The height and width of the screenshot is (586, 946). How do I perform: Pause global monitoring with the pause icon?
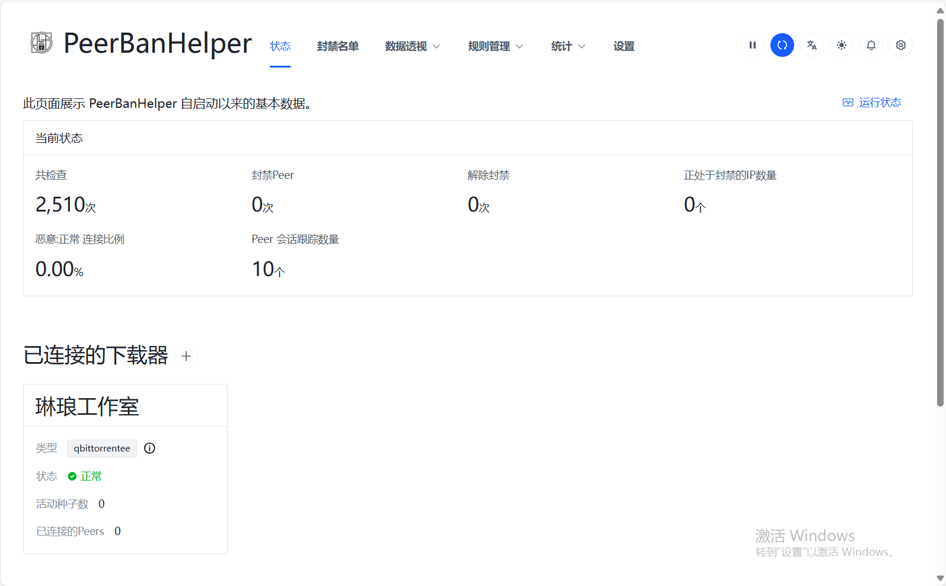click(x=753, y=45)
